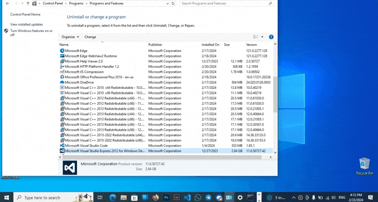Image resolution: width=378 pixels, height=202 pixels.
Task: Sort the list by Installed On column
Action: [x=211, y=45]
